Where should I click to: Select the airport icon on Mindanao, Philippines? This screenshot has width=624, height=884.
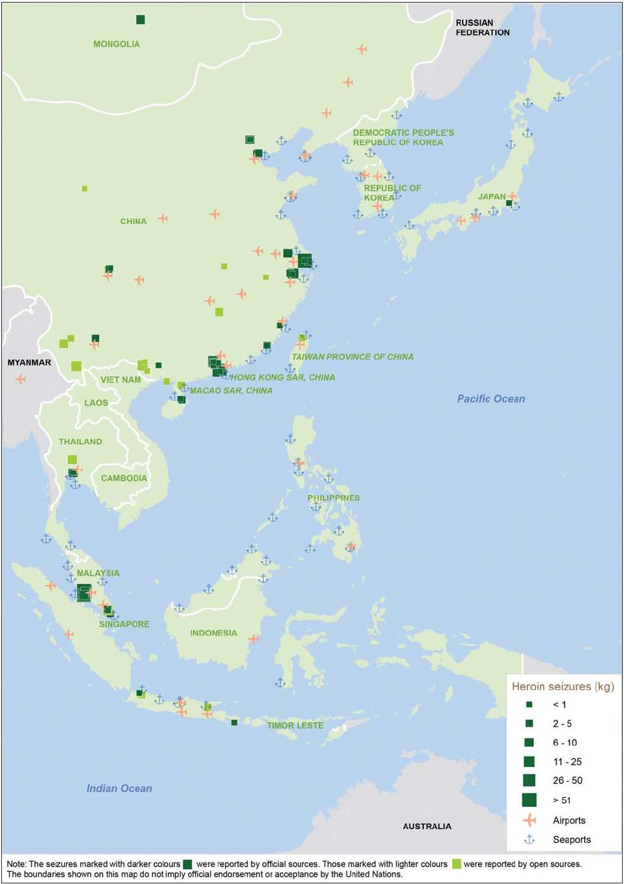coord(351,547)
